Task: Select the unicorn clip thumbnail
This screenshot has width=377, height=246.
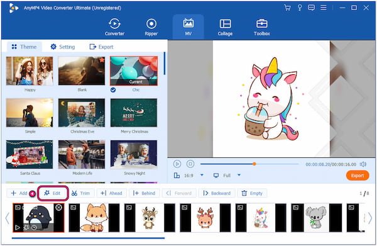Action: click(x=261, y=218)
